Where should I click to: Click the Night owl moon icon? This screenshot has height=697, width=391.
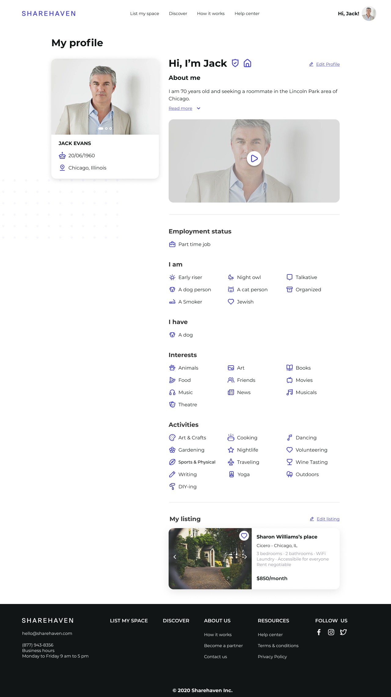[x=231, y=277]
